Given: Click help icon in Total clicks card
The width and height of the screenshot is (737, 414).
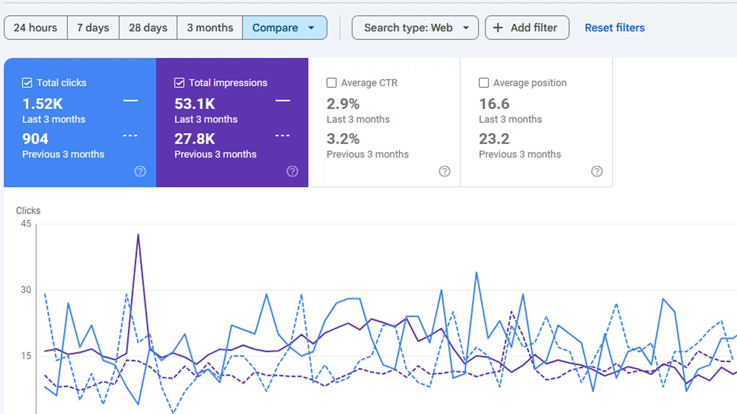Looking at the screenshot, I should click(x=140, y=171).
